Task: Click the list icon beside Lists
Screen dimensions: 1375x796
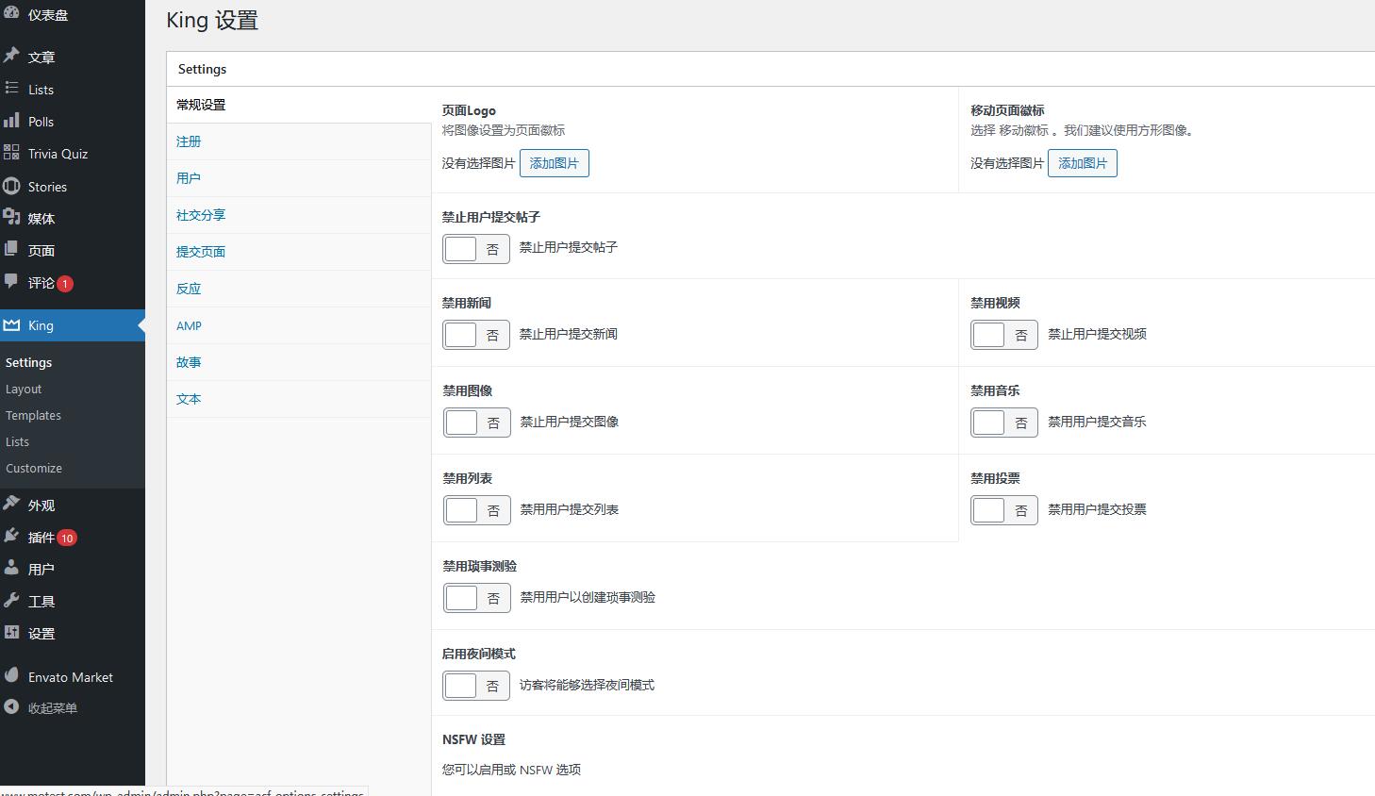Action: click(x=11, y=88)
